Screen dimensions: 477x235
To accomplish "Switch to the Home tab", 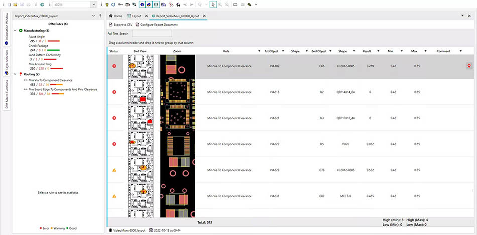I will pos(115,16).
